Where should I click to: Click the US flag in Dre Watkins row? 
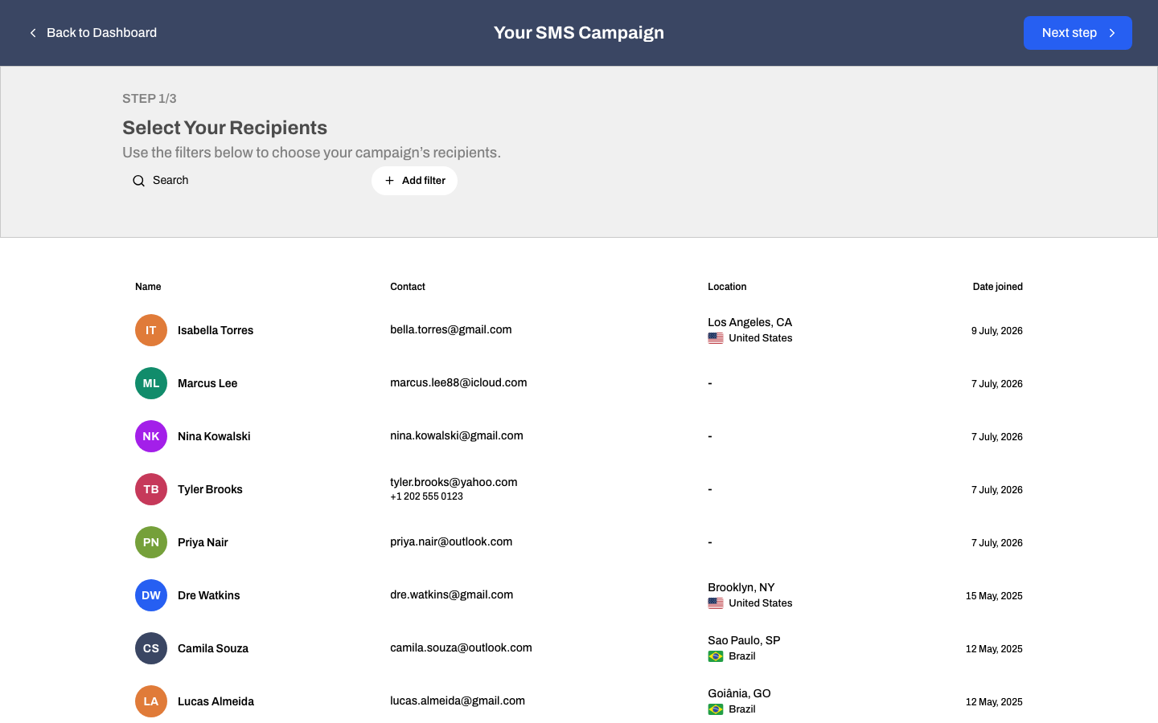(716, 603)
